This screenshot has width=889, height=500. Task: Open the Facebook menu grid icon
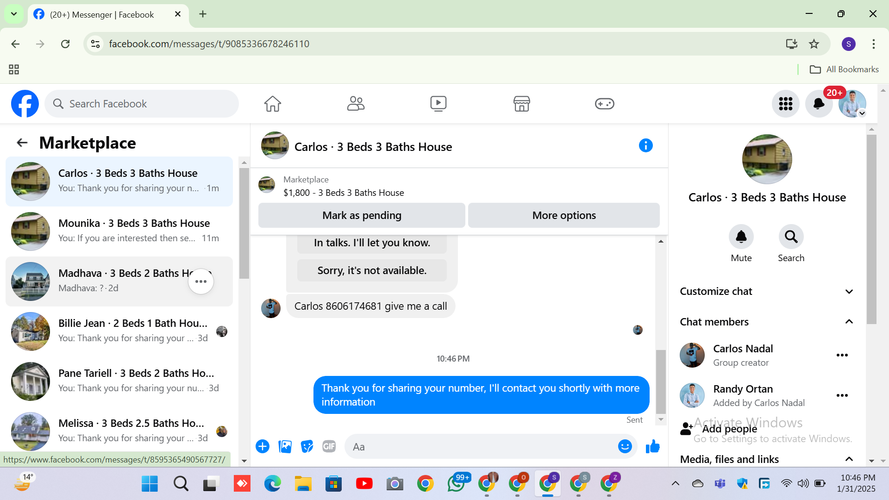click(x=786, y=104)
